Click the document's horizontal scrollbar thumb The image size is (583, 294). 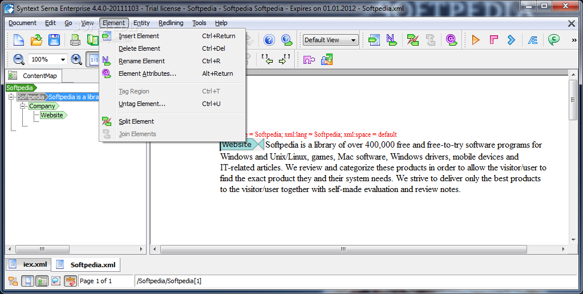[343, 249]
